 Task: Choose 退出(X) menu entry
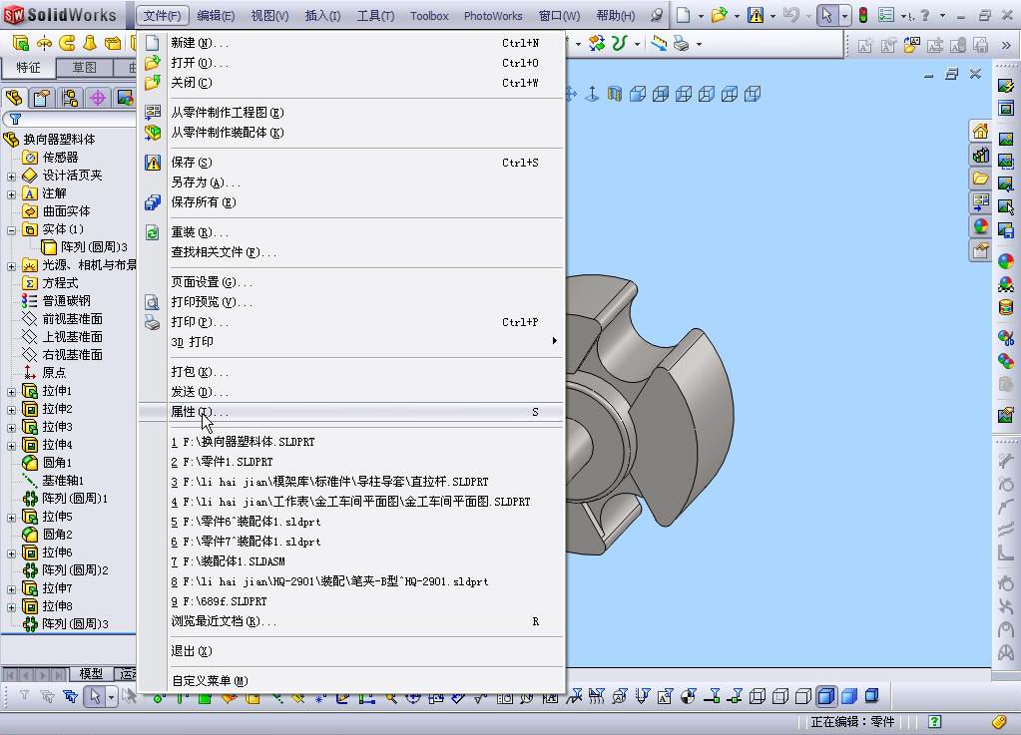click(x=351, y=651)
